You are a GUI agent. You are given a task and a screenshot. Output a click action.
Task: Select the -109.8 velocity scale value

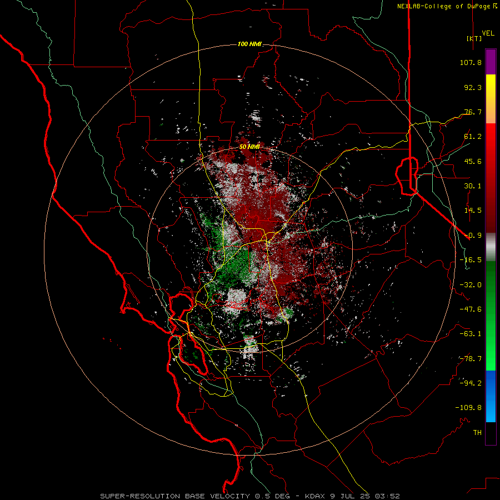[468, 408]
